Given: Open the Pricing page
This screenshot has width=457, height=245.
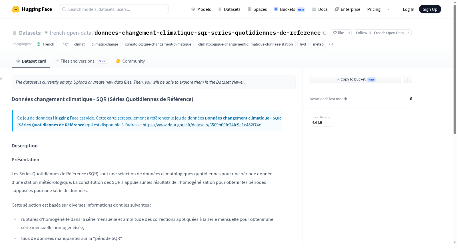Looking at the screenshot, I should [374, 9].
